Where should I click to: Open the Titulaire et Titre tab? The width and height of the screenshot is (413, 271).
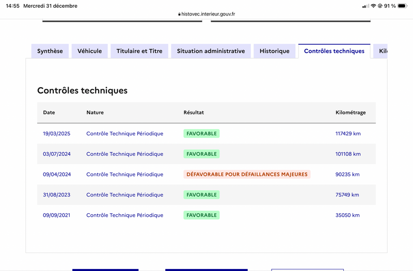(x=139, y=51)
